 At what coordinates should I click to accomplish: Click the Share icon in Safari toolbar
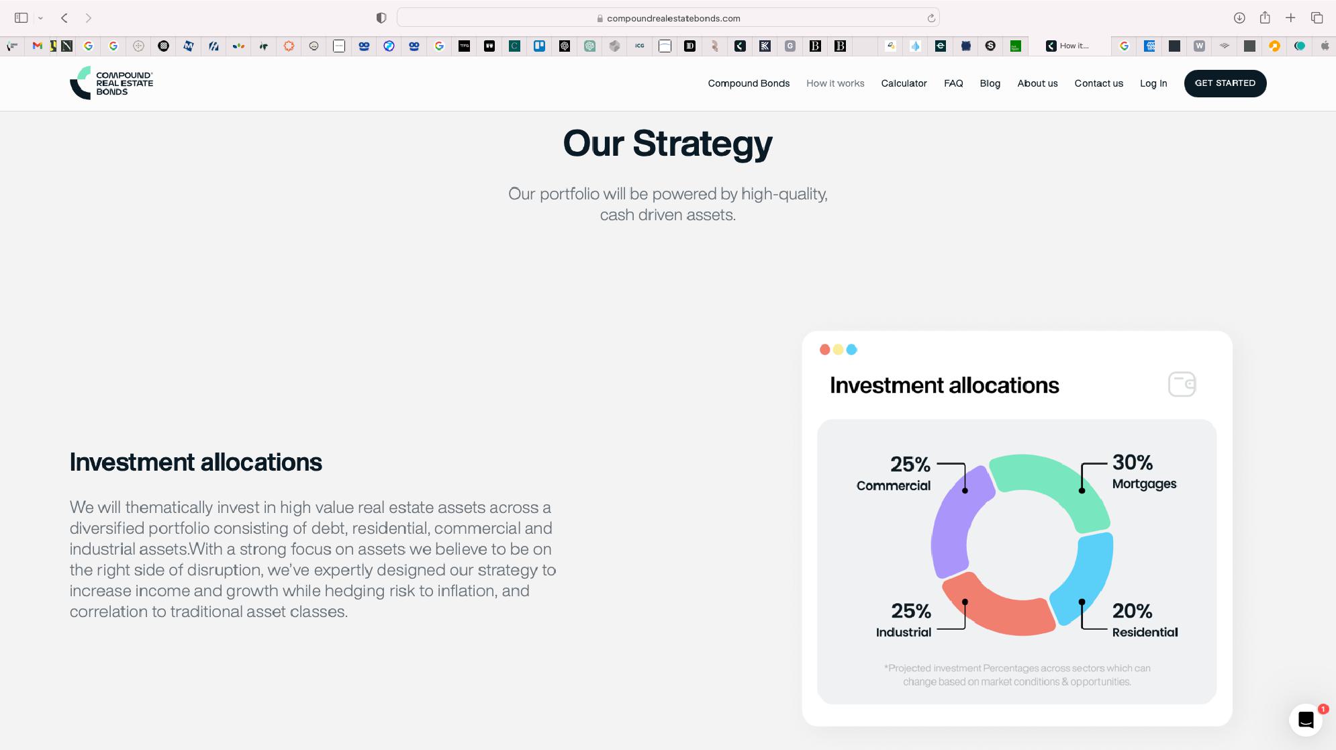[1265, 18]
